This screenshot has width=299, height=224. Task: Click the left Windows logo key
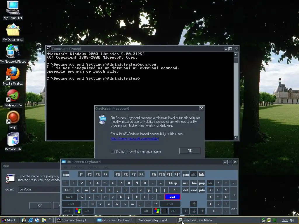78,211
